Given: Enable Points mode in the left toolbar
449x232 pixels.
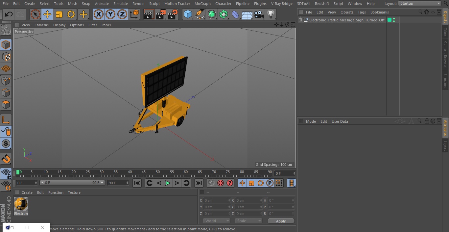Looking at the screenshot, I should [6, 81].
